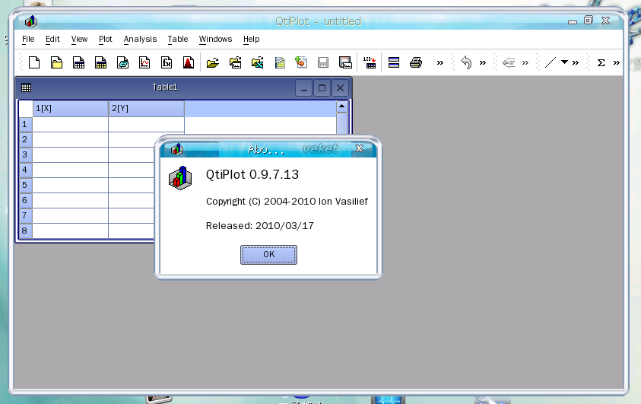The height and width of the screenshot is (404, 641).
Task: Expand hidden edit toolbar items after undo
Action: pyautogui.click(x=483, y=62)
